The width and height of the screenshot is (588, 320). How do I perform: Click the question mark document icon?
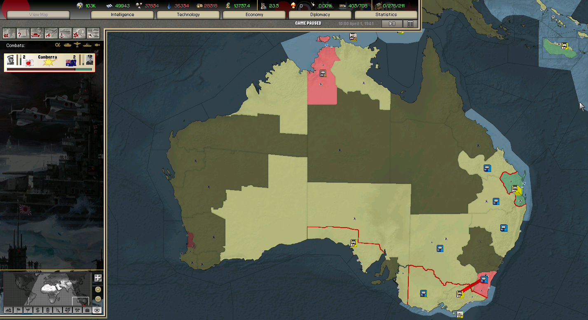click(23, 33)
